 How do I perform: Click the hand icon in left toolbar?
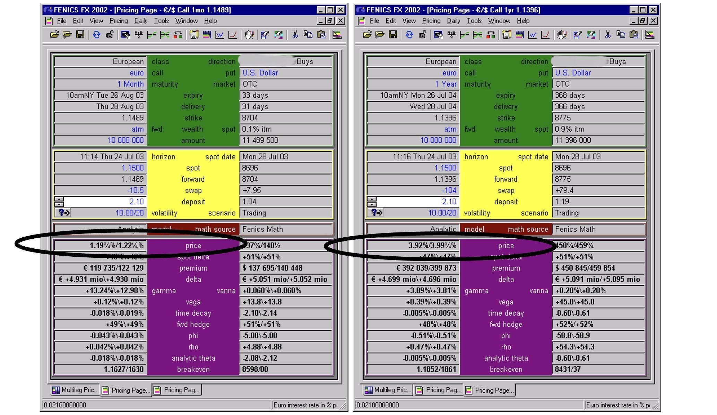click(x=249, y=34)
